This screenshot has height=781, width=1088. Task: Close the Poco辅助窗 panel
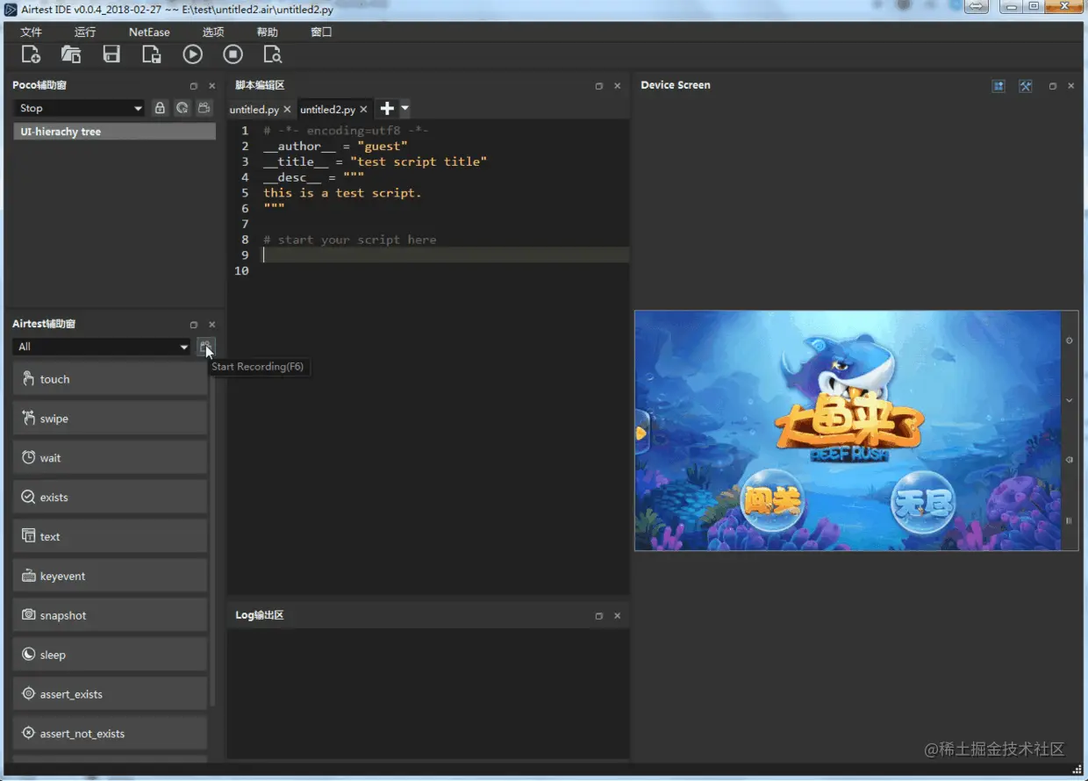click(211, 86)
